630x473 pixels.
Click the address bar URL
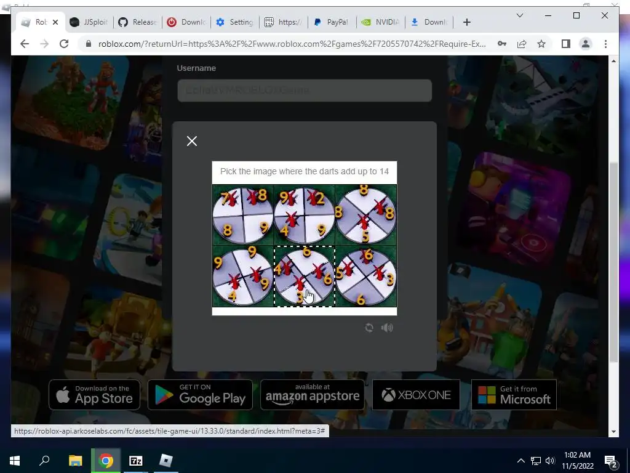pos(292,44)
